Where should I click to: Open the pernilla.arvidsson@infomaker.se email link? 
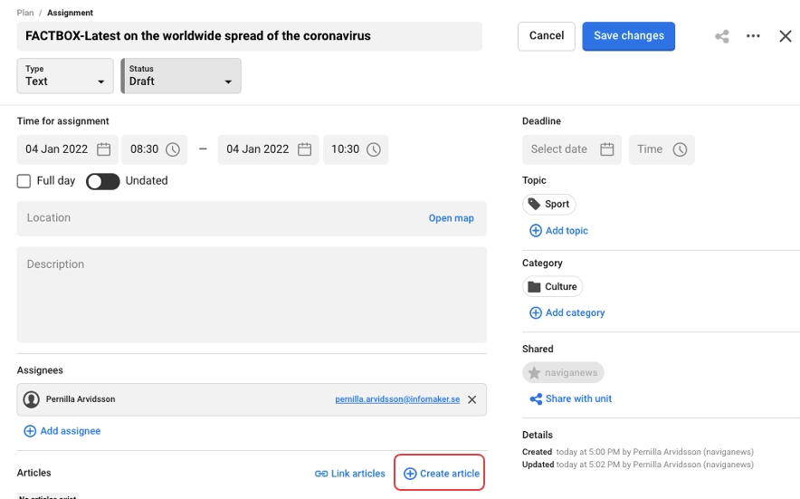pos(397,399)
